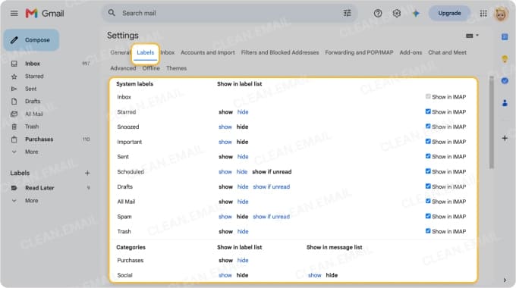Open the account profile avatar
516x288 pixels.
click(501, 14)
